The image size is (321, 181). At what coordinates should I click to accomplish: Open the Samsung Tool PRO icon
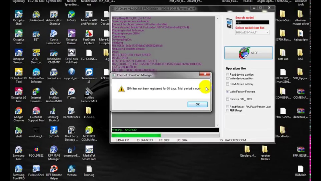[x=19, y=172]
